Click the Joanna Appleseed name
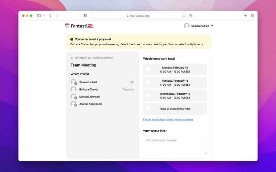Screen dimensions: 276x172 point(90,104)
